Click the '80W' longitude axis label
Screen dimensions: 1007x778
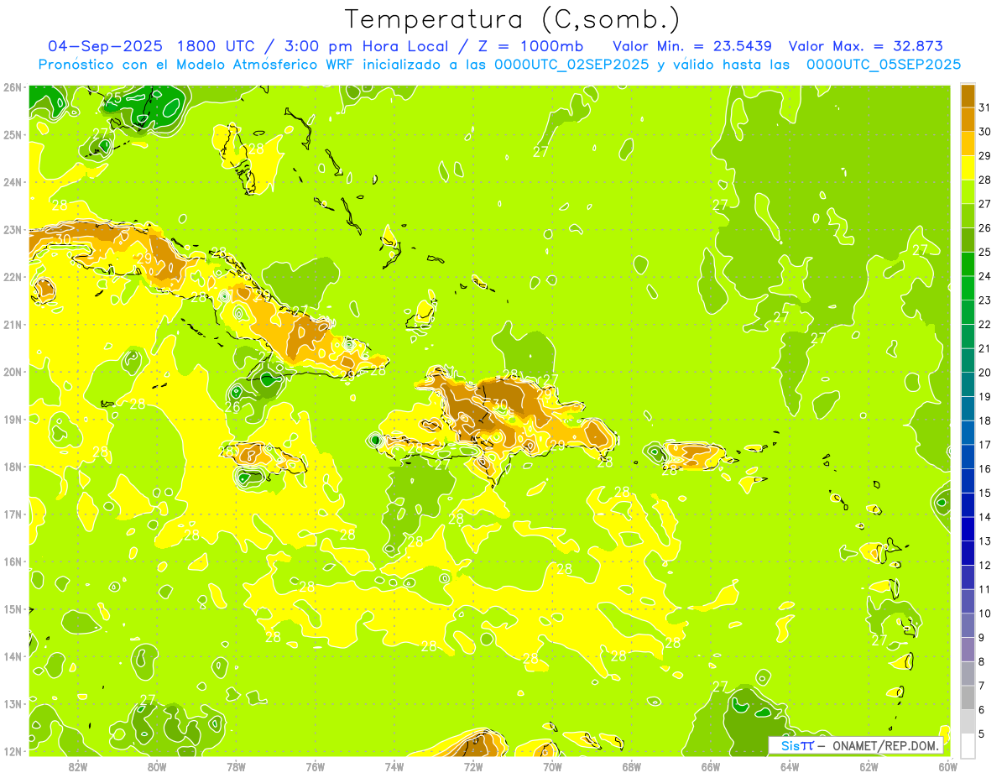(157, 766)
